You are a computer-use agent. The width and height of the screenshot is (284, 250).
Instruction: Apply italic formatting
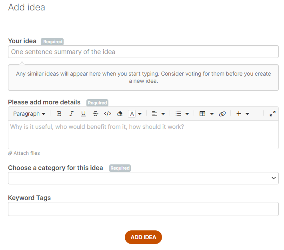coord(71,114)
